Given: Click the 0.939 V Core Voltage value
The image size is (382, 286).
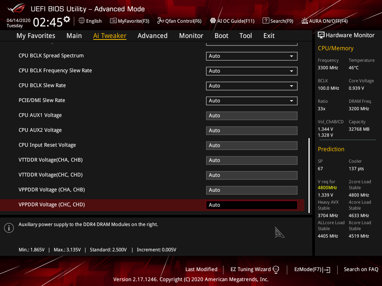Looking at the screenshot, I should 356,88.
